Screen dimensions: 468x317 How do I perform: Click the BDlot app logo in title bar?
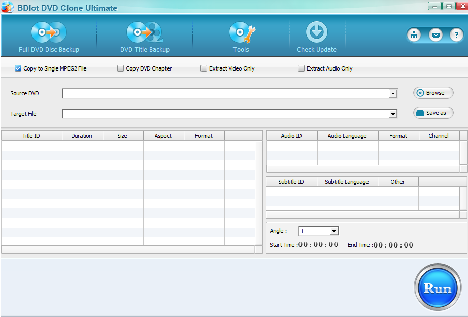point(8,7)
